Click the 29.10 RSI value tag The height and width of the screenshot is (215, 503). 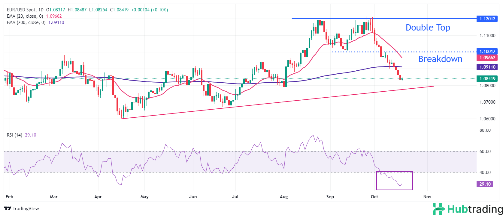[x=485, y=184]
